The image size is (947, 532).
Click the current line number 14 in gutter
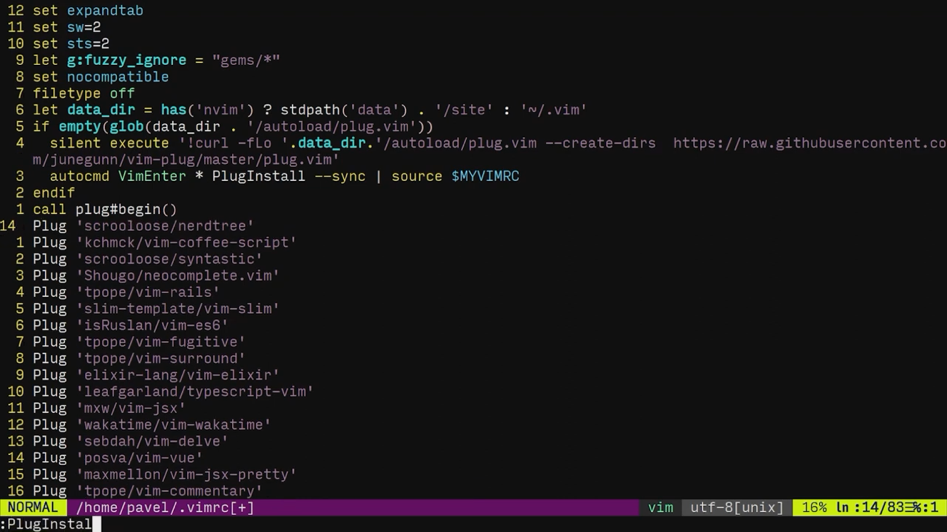8,226
